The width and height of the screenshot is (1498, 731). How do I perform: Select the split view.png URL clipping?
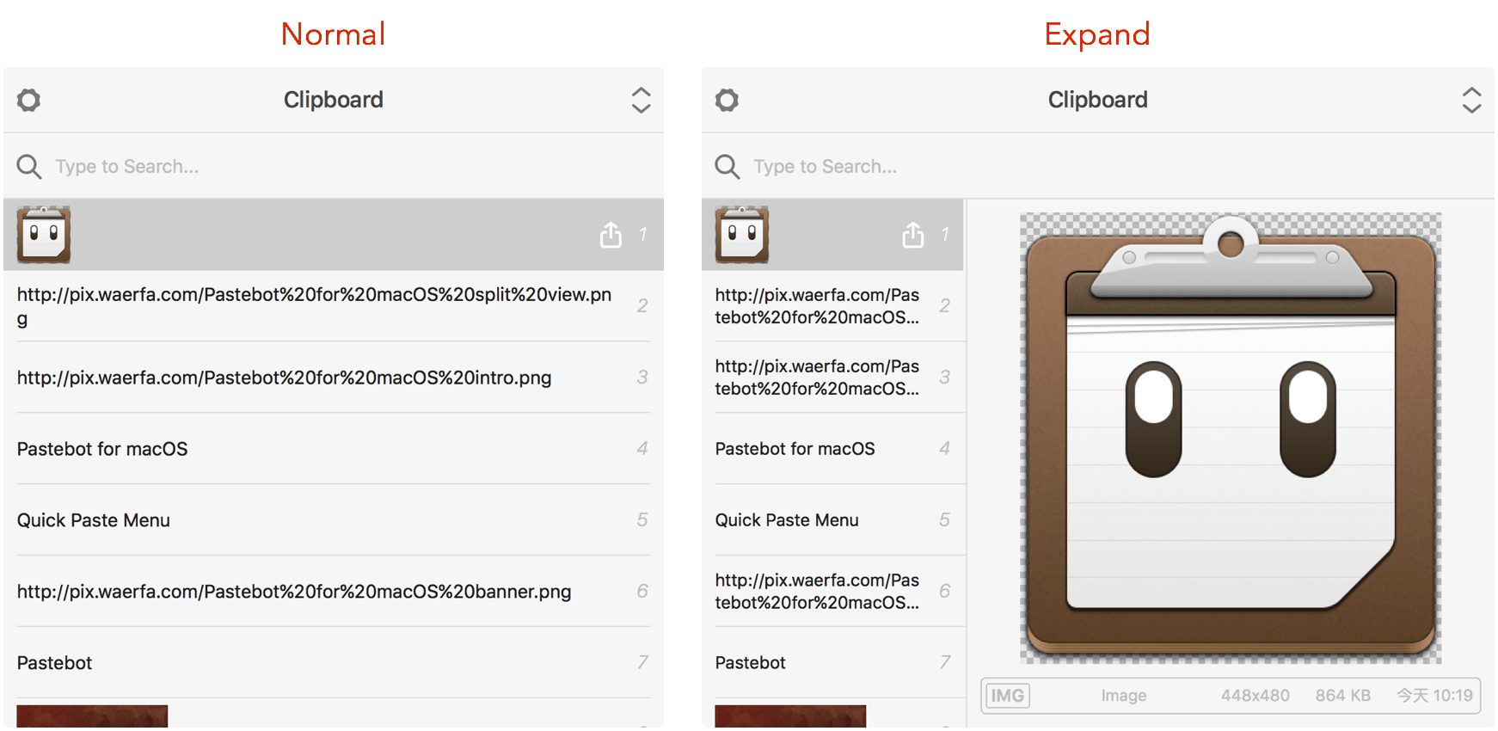click(x=334, y=306)
